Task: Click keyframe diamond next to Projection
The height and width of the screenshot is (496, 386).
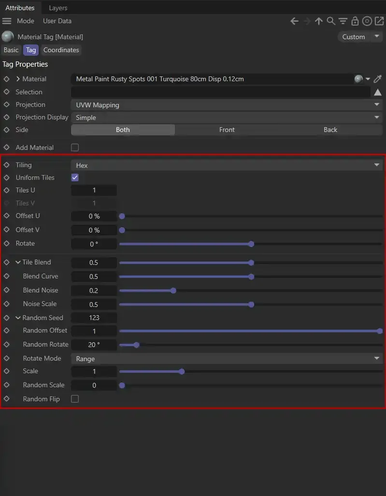Action: [6, 105]
